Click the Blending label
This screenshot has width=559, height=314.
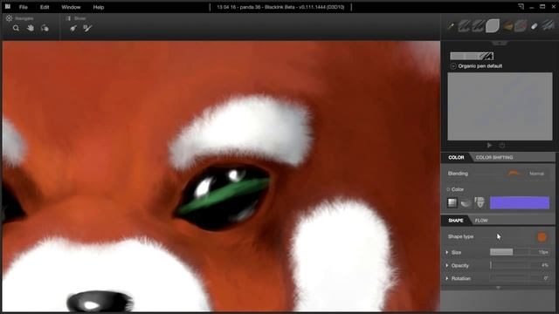[x=458, y=174]
